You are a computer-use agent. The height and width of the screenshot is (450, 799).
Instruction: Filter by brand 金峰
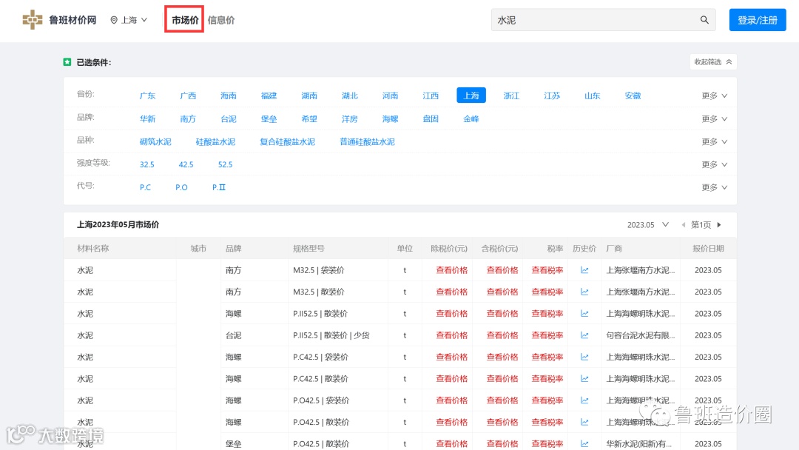[x=471, y=118]
